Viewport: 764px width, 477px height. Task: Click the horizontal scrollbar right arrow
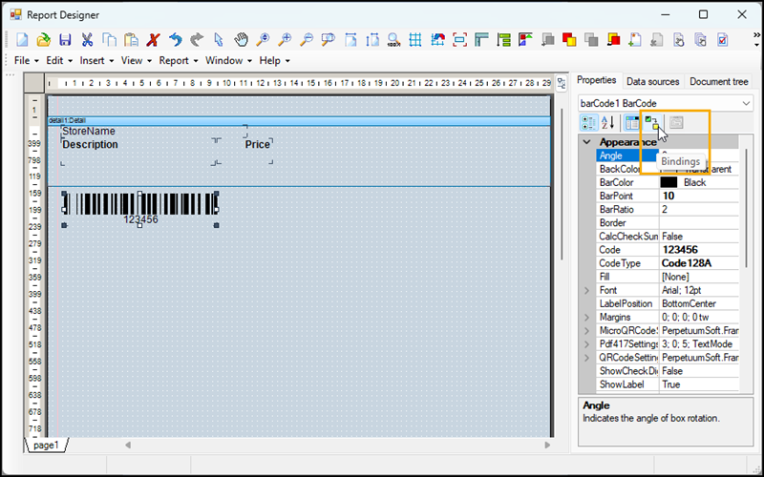coord(547,445)
